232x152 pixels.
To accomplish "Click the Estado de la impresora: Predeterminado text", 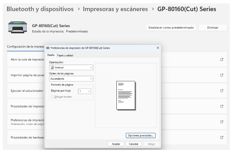I will pos(60,31).
